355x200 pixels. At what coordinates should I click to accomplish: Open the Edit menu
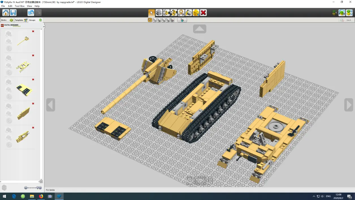coord(10,6)
